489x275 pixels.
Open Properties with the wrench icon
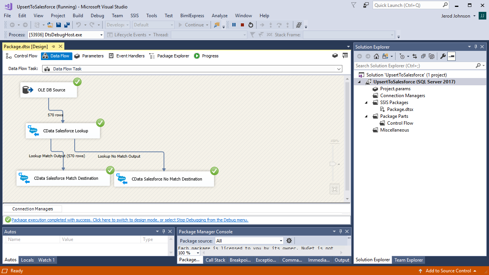point(443,56)
